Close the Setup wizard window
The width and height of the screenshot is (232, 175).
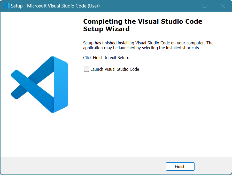[222, 6]
